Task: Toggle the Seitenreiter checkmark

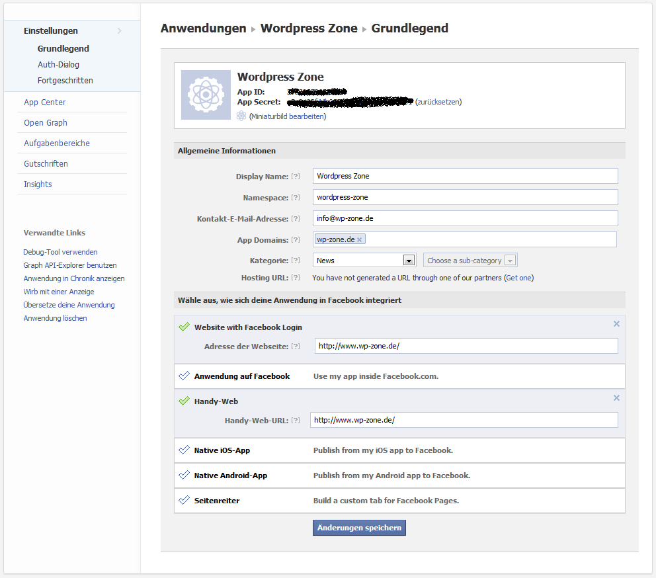Action: [184, 500]
